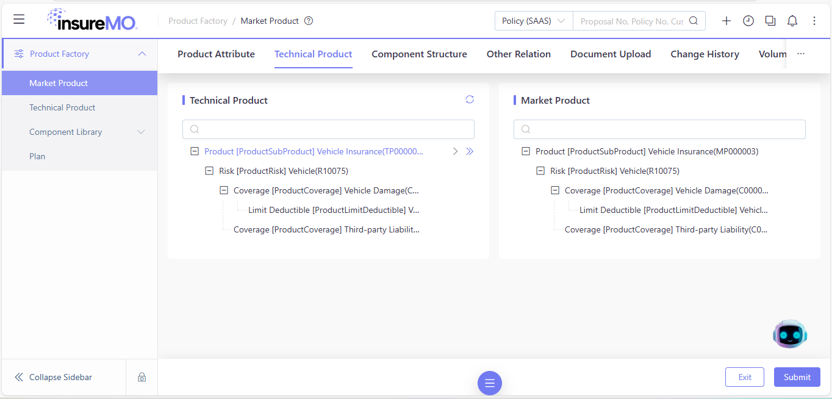Click the InsureMO logo

click(x=92, y=20)
